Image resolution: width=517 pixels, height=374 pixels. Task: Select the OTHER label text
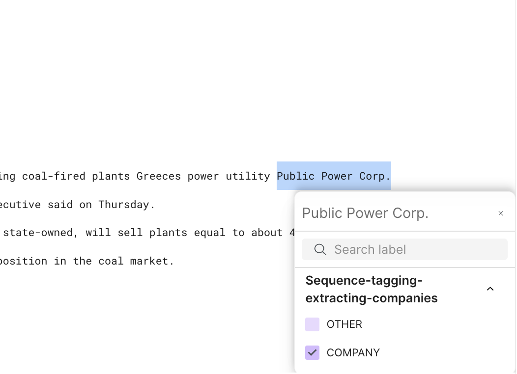(344, 324)
